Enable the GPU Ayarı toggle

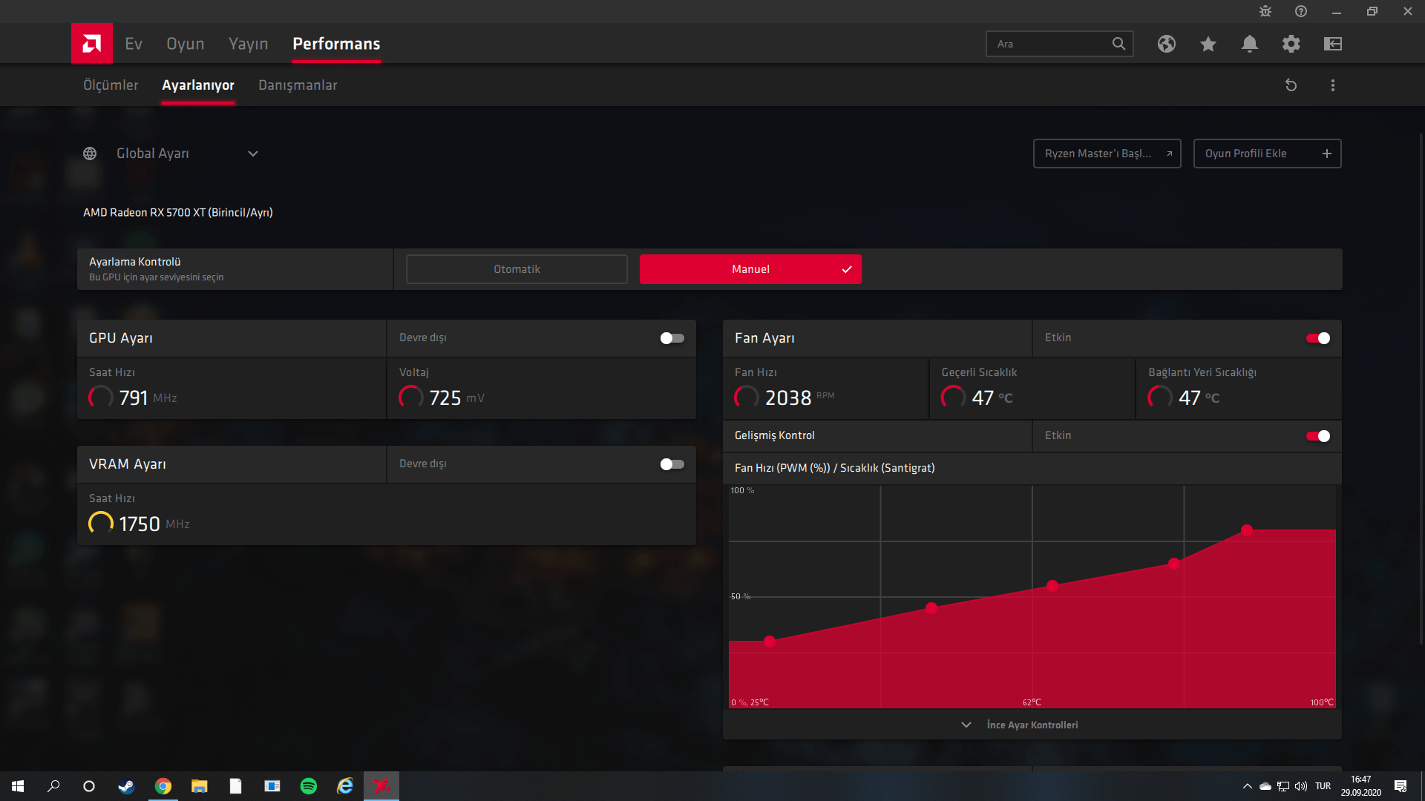click(x=672, y=338)
